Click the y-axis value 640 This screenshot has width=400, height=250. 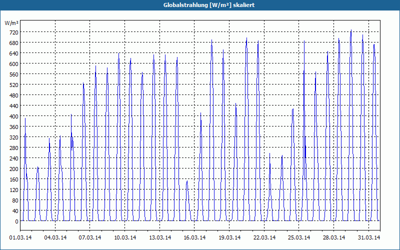pos(14,53)
